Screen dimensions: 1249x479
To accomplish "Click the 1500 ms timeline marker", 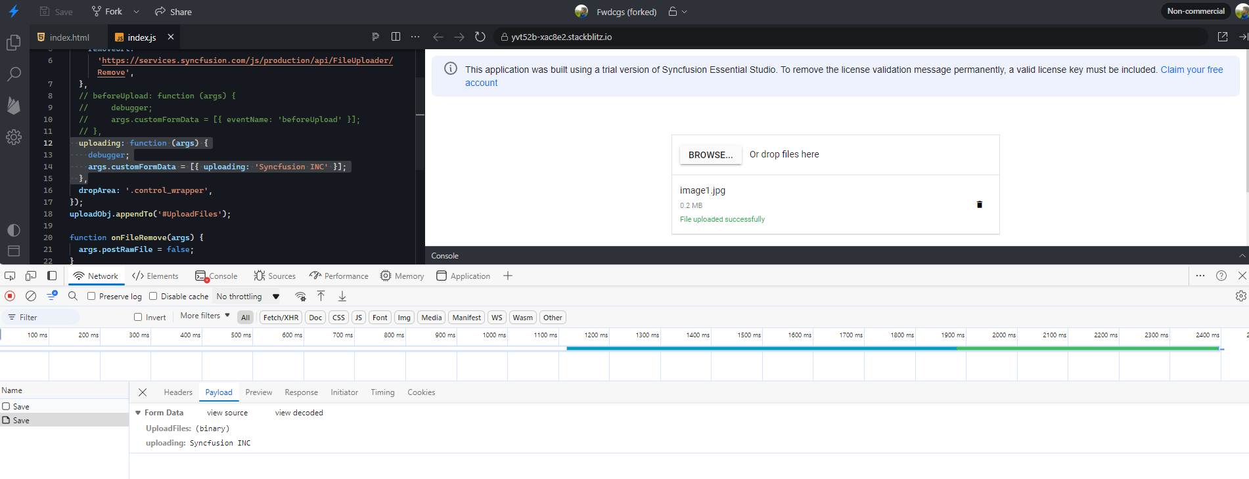I will 748,335.
